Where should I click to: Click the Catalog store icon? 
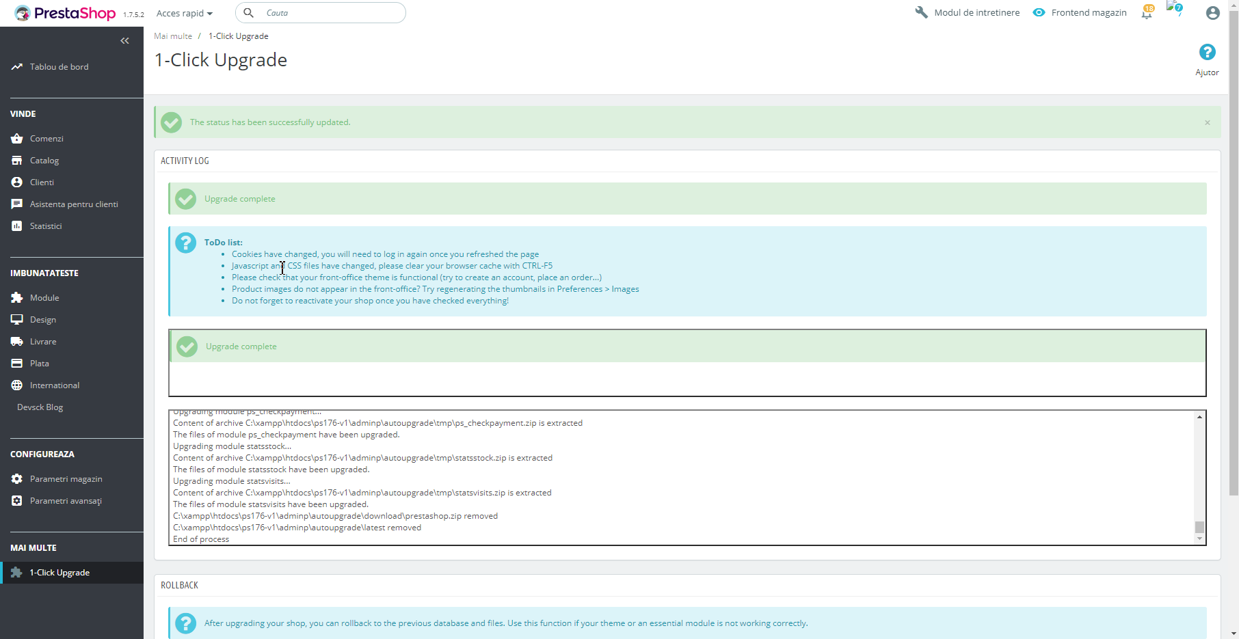coord(17,161)
